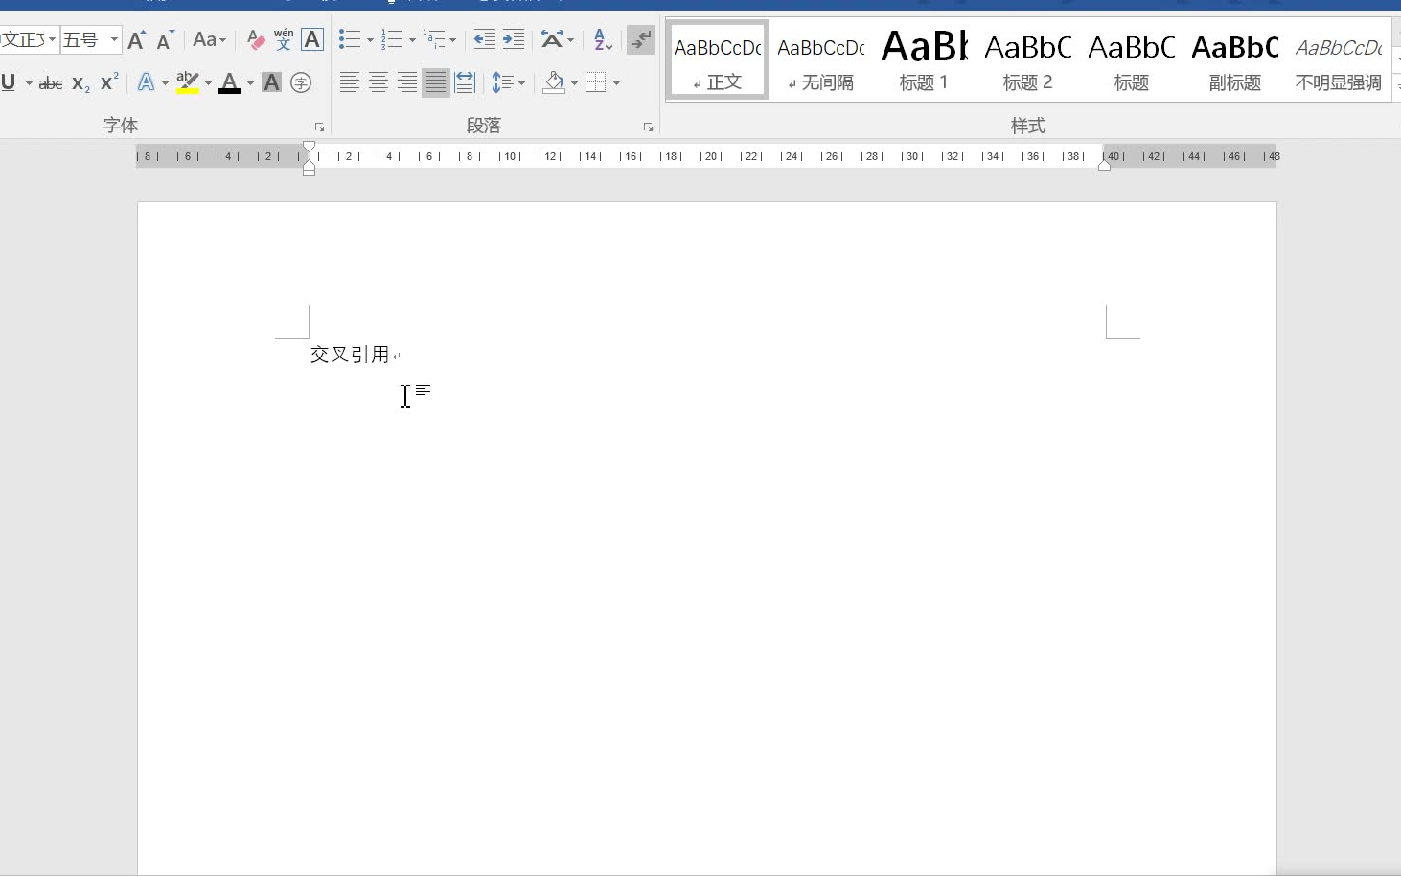
Task: Apply character border icon
Action: [312, 39]
